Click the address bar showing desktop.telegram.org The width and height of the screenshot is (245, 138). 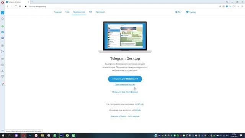click(38, 7)
